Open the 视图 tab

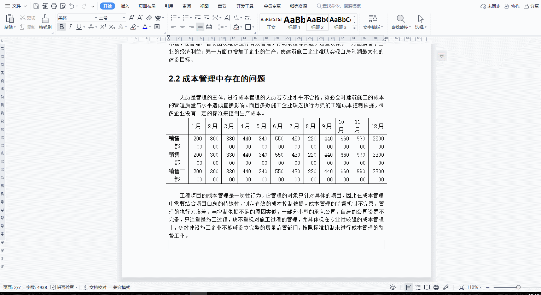[204, 6]
